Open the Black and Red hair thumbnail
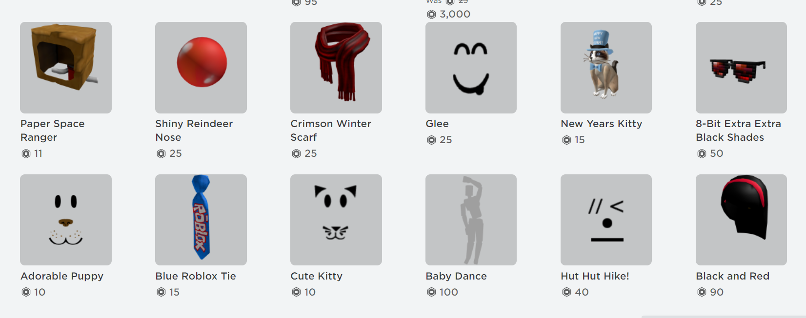The image size is (806, 318). 741,220
